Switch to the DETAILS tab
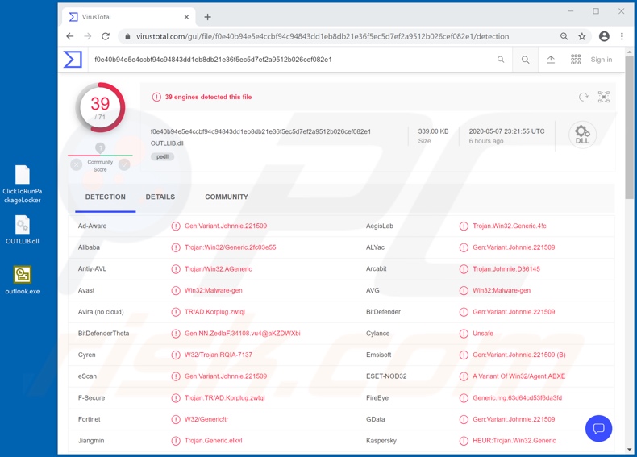Viewport: 637px width, 457px height. (160, 197)
